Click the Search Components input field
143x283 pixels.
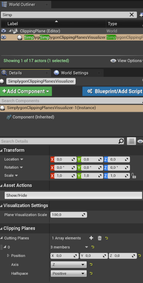[71, 101]
